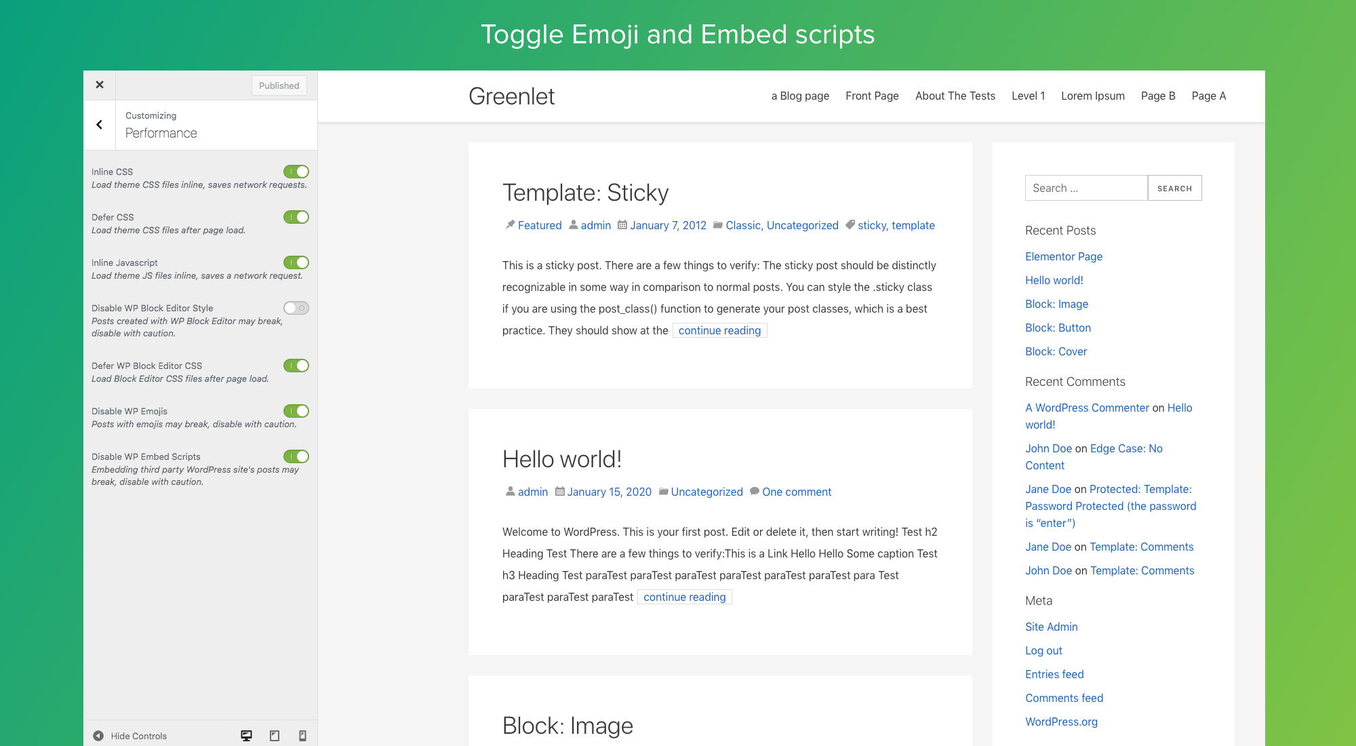Close the Customizer with the X icon

100,85
